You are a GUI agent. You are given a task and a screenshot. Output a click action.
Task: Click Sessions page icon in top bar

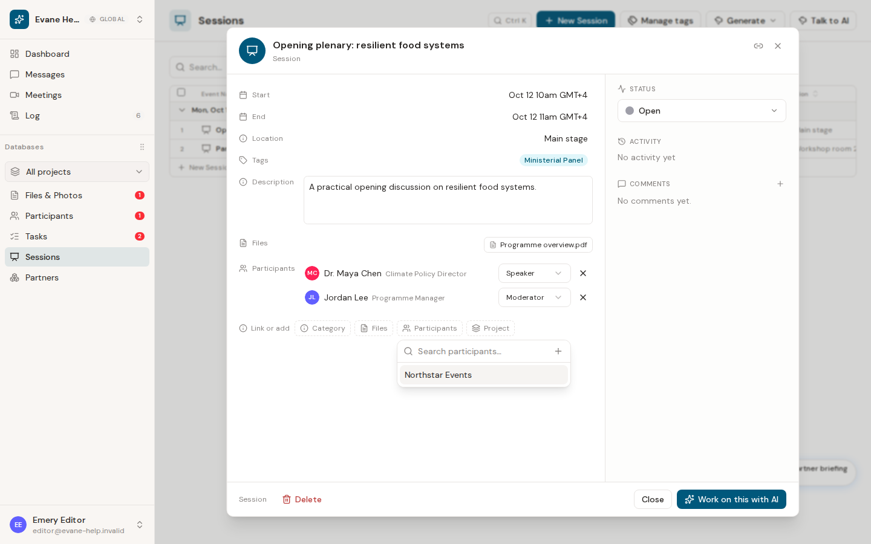coord(180,21)
